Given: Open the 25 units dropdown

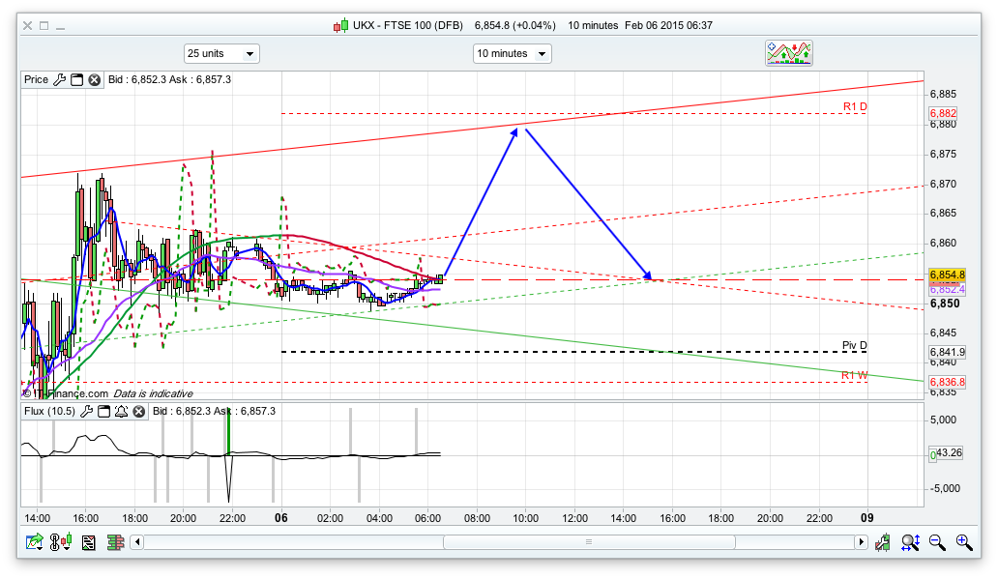Looking at the screenshot, I should pos(221,54).
